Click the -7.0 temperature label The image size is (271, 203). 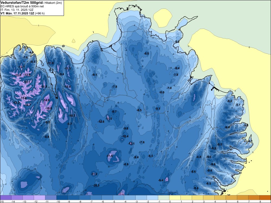pyautogui.click(x=169, y=88)
